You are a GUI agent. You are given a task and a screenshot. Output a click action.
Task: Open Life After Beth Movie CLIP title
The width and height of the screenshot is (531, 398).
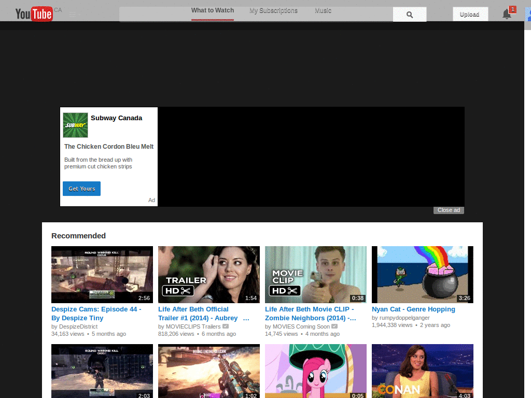pos(310,314)
